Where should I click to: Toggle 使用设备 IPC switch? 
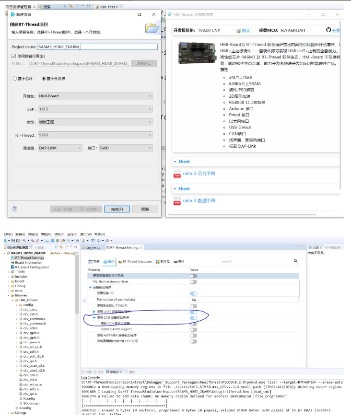click(194, 293)
